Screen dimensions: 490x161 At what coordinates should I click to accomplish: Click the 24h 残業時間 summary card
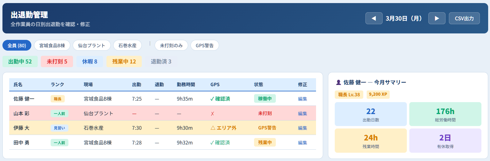click(x=371, y=141)
